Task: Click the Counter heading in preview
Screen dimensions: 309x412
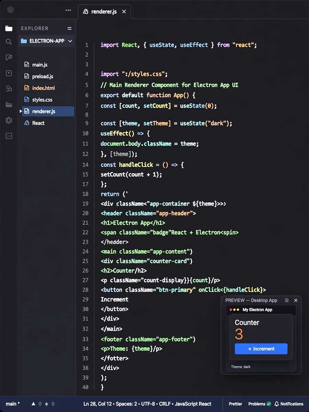Action: point(247,322)
